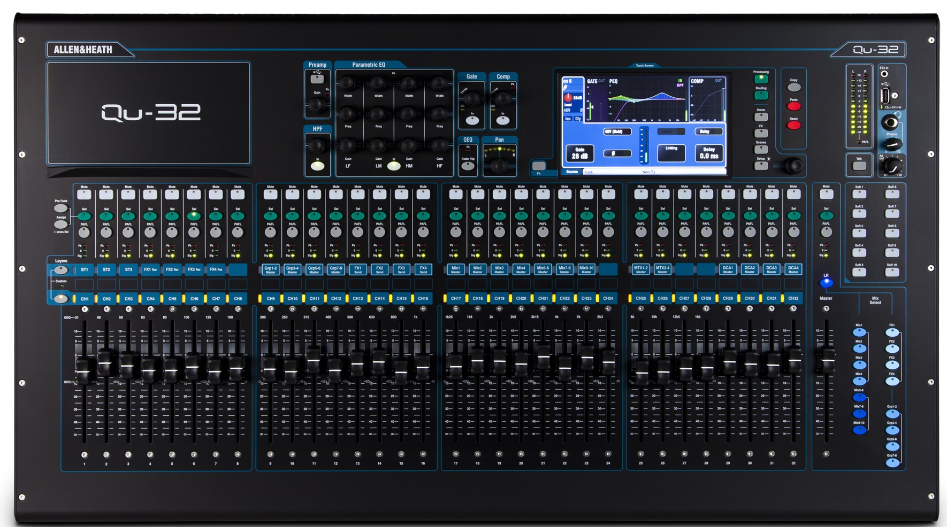The image size is (947, 527).
Task: Hit the red Paste key
Action: click(x=794, y=106)
